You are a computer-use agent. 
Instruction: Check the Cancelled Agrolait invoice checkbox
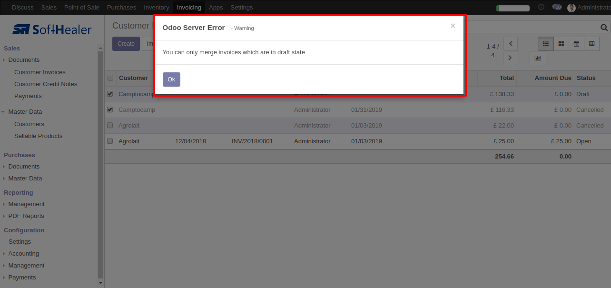click(110, 126)
